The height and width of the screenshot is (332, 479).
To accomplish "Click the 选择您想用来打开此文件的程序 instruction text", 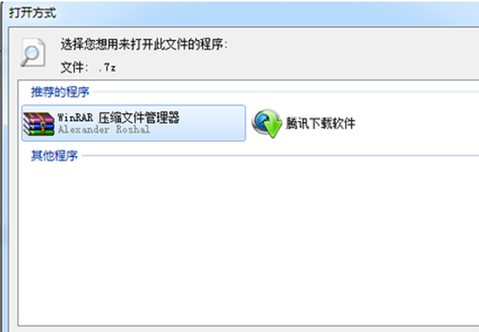I will (144, 44).
